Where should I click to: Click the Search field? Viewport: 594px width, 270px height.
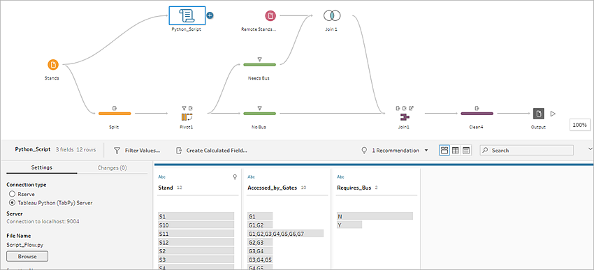[x=527, y=151]
